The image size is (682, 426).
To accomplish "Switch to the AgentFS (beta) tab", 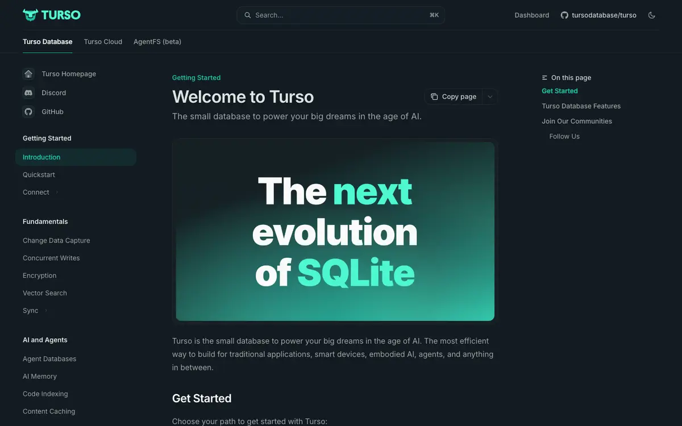I will pos(157,41).
